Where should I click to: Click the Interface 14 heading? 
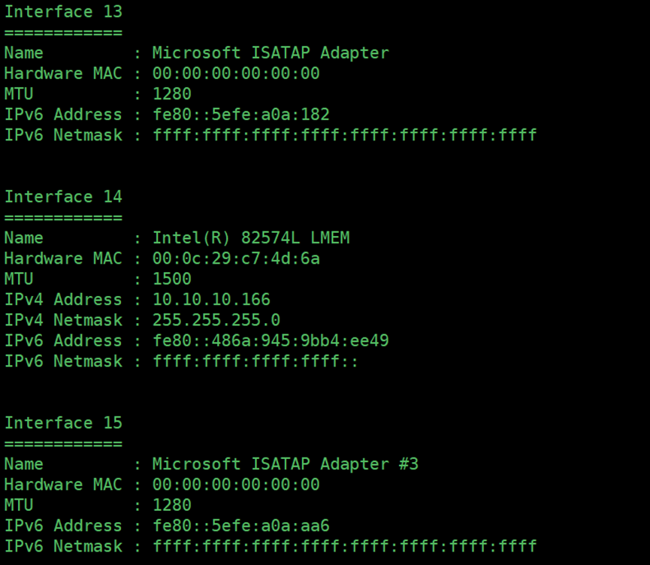coord(63,197)
